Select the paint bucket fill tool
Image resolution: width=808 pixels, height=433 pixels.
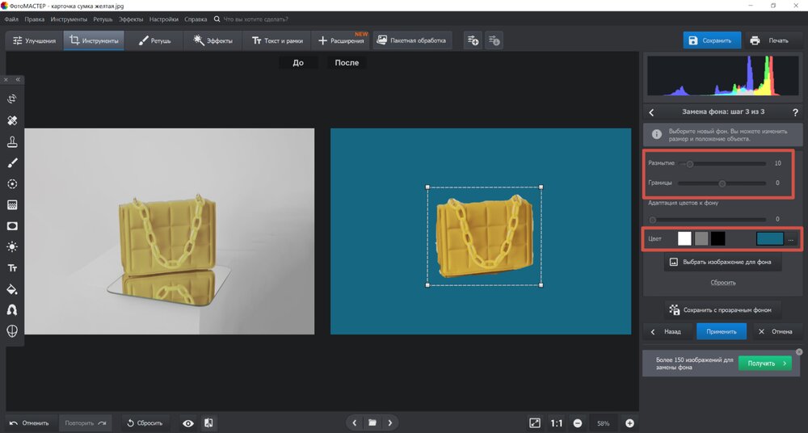coord(12,289)
